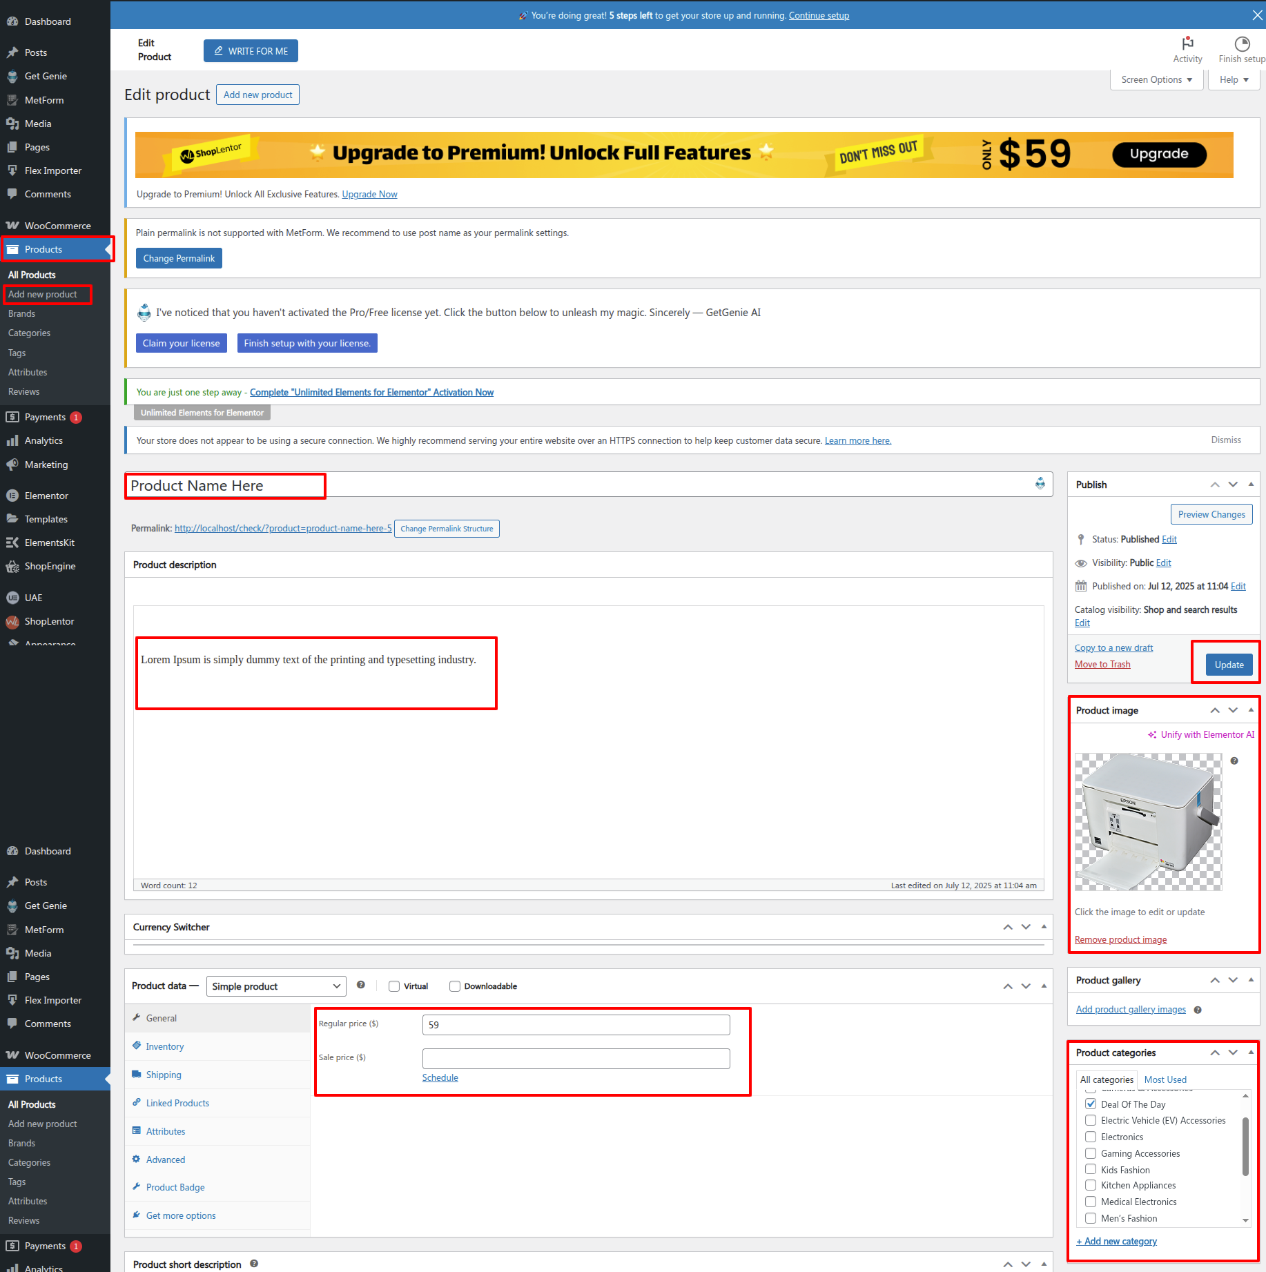Image resolution: width=1266 pixels, height=1272 pixels.
Task: Click help icon beside product image
Action: (x=1234, y=761)
